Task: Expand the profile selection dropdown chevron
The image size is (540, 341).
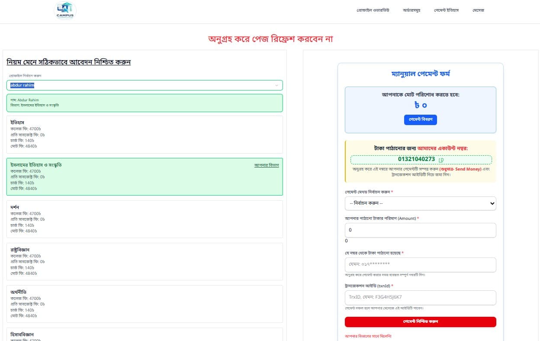Action: pyautogui.click(x=276, y=85)
